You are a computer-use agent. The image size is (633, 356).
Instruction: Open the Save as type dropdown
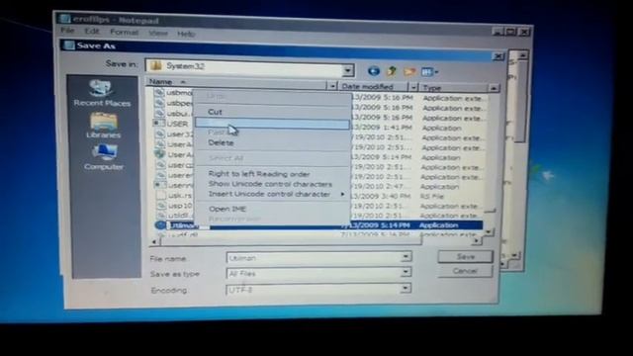click(x=406, y=273)
